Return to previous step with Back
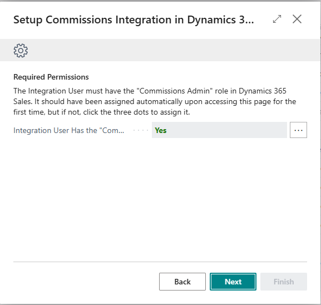Screen dimensions: 321x305 point(182,282)
